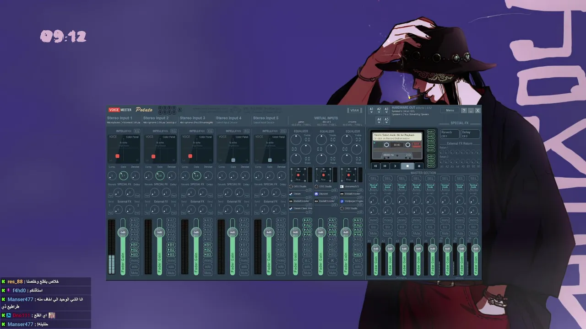Open the A4 hardware out device dropdown
This screenshot has width=586, height=329.
click(379, 120)
